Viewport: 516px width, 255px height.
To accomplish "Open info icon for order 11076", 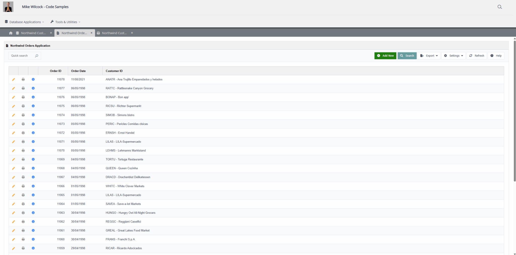I will [x=33, y=97].
